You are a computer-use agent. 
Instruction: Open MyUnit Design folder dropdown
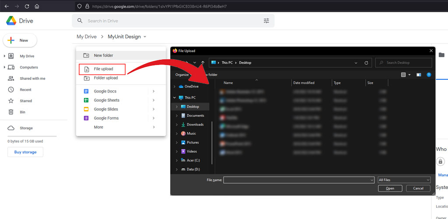click(x=145, y=37)
